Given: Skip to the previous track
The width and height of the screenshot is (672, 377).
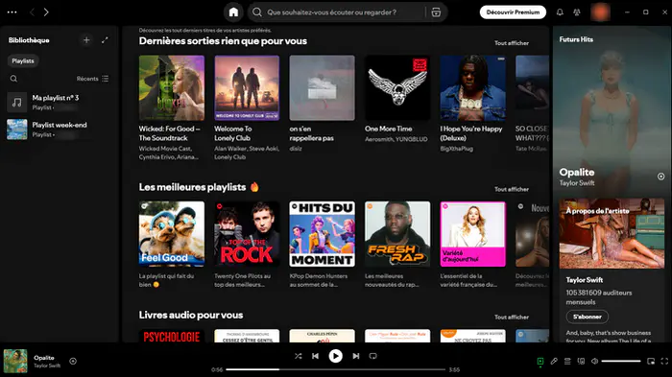Looking at the screenshot, I should coord(316,356).
